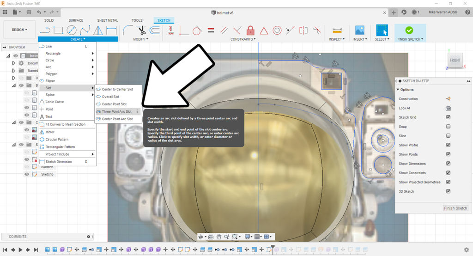Click the Measure inspect icon
Image resolution: width=473 pixels, height=256 pixels.
tap(337, 30)
